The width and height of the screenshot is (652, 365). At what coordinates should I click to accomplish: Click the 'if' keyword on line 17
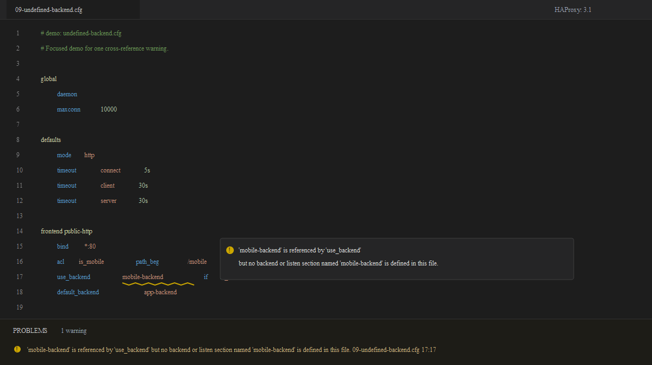click(206, 277)
